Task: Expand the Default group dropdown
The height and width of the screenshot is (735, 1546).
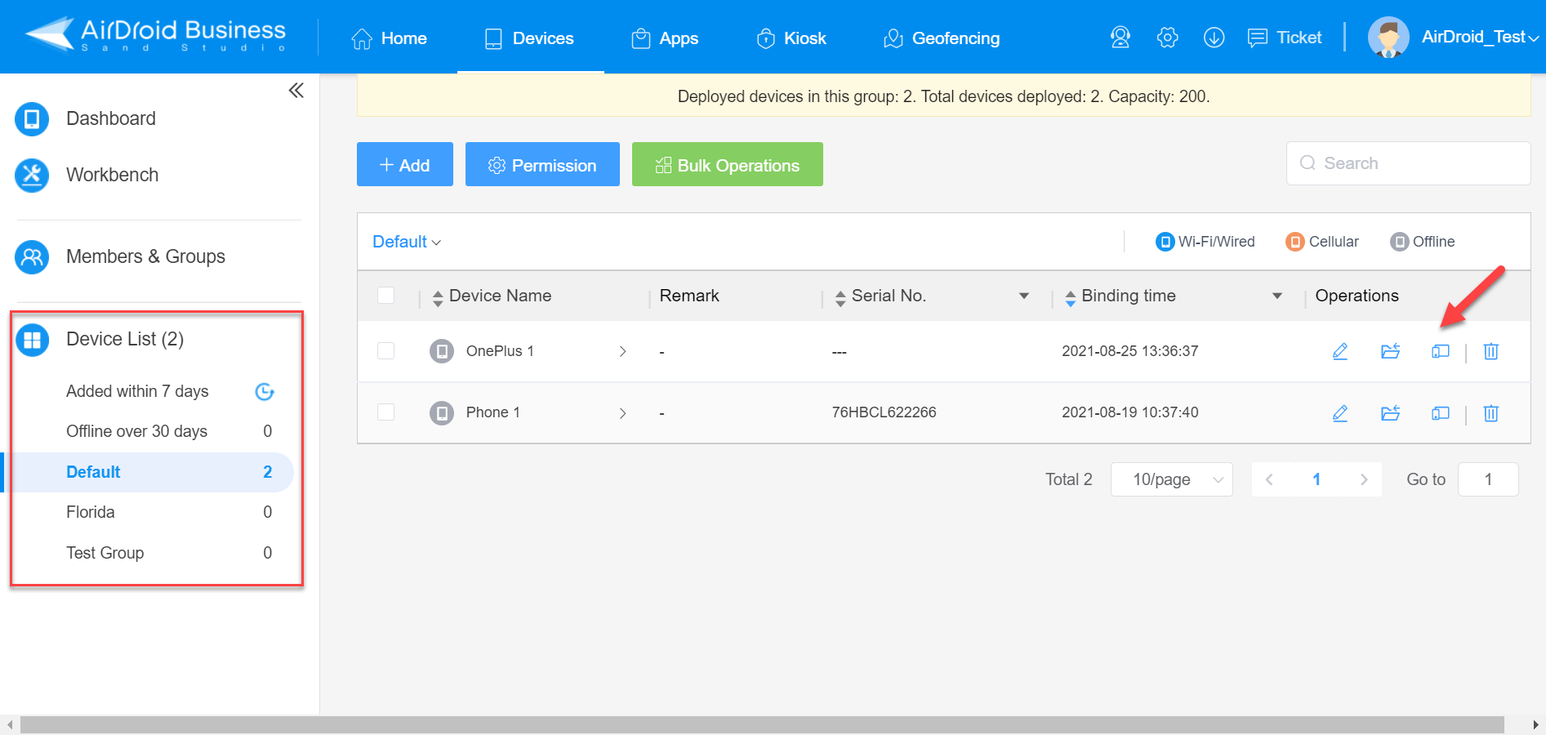Action: tap(407, 242)
